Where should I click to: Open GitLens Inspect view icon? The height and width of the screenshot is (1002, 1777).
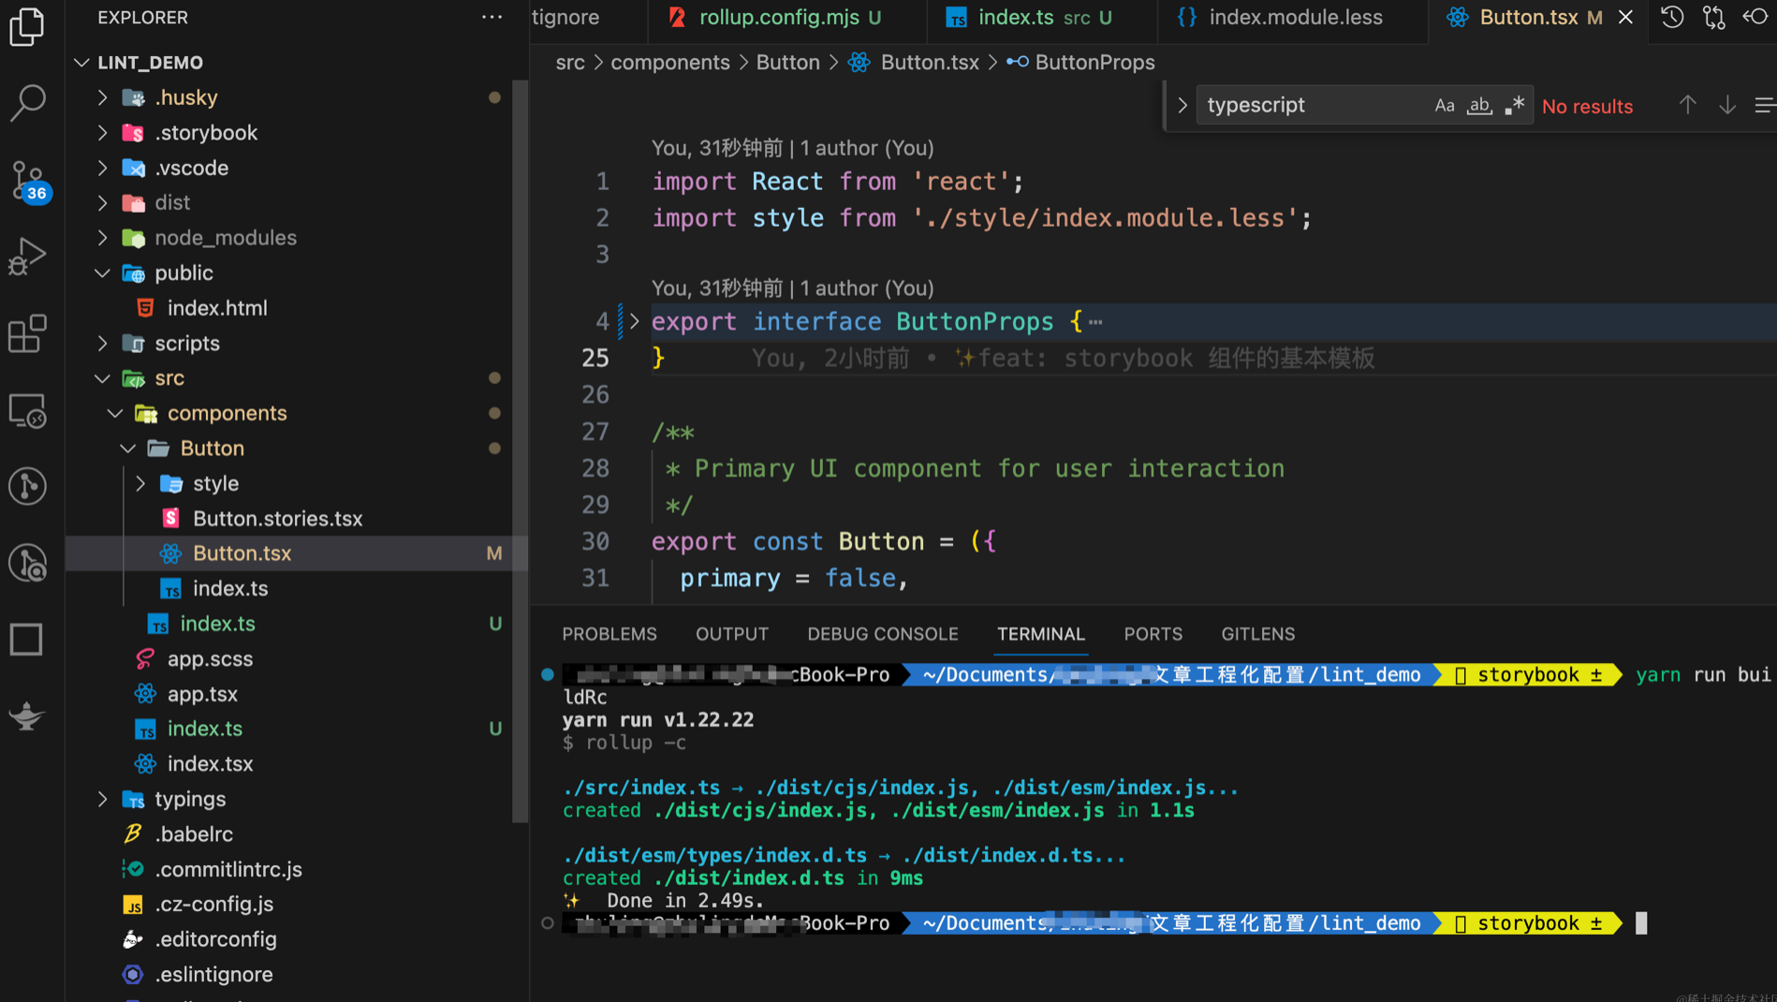(27, 563)
